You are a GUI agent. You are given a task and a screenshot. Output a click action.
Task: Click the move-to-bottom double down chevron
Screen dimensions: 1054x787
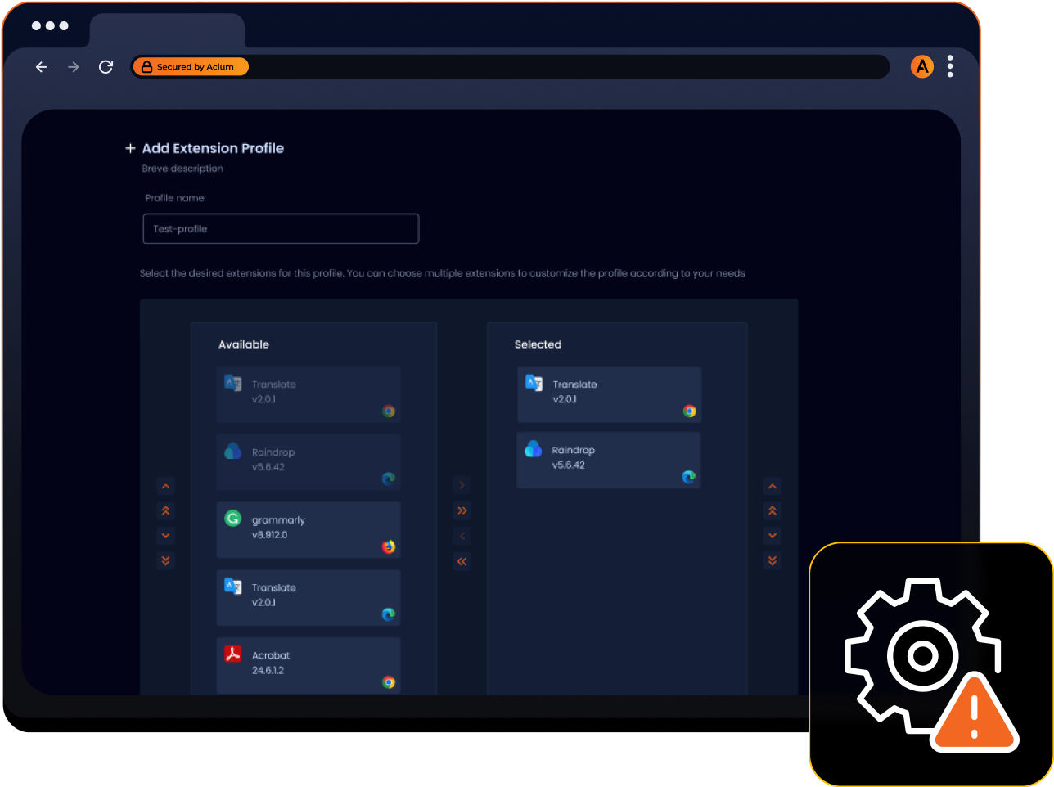click(166, 560)
